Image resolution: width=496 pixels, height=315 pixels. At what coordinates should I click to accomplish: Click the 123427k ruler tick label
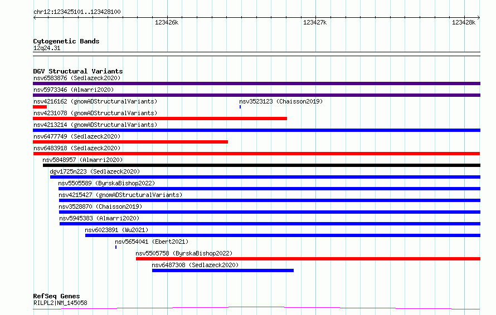click(x=315, y=22)
